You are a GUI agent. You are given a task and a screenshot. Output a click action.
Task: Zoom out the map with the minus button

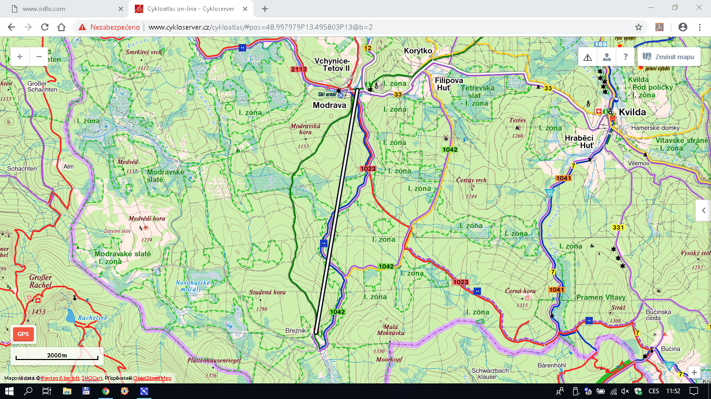(39, 57)
